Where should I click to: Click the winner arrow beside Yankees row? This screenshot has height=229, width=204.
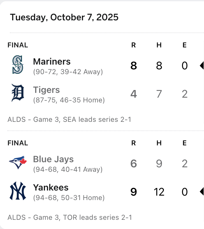coord(201,192)
